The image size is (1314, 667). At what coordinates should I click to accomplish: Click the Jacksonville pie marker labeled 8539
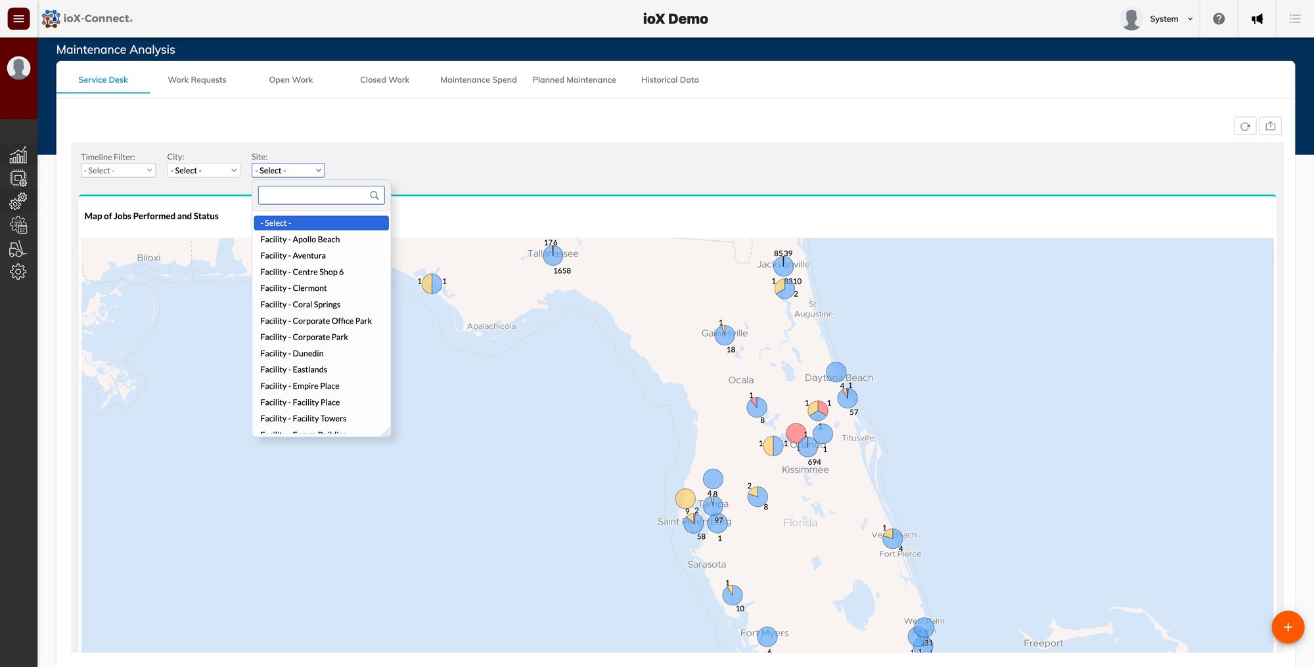(783, 266)
